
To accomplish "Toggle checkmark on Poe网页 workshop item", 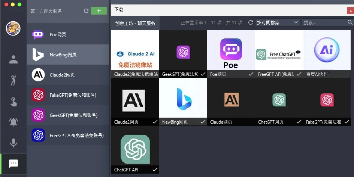I will (251, 74).
